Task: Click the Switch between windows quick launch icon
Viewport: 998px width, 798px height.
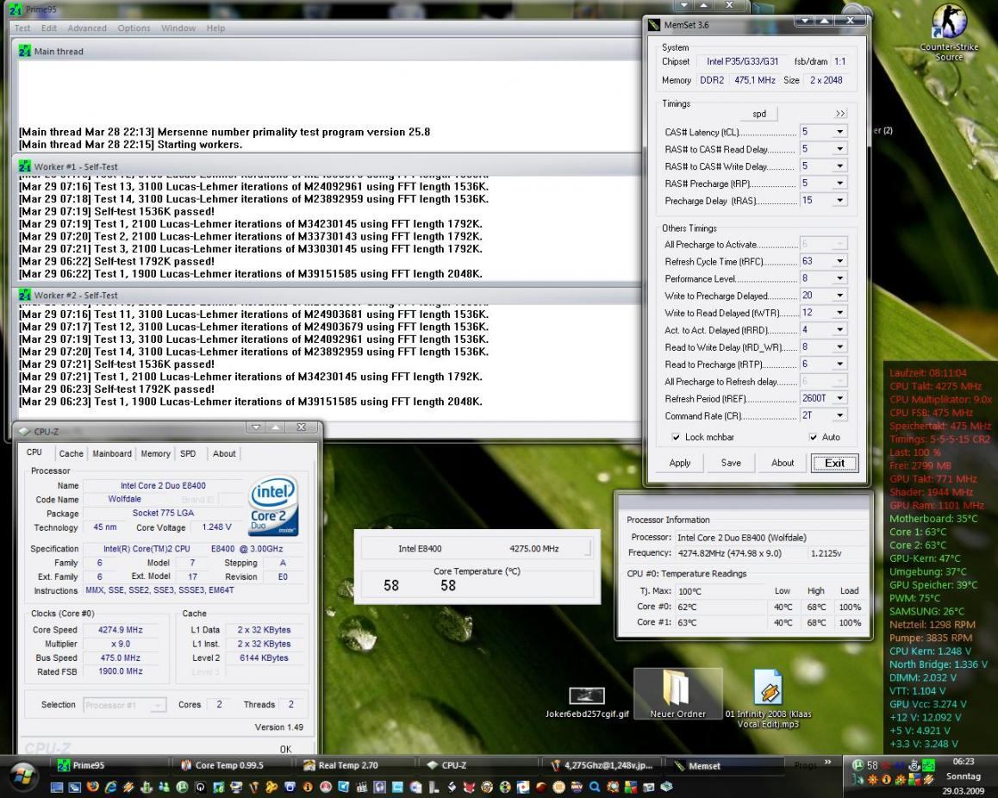Action: point(74,787)
